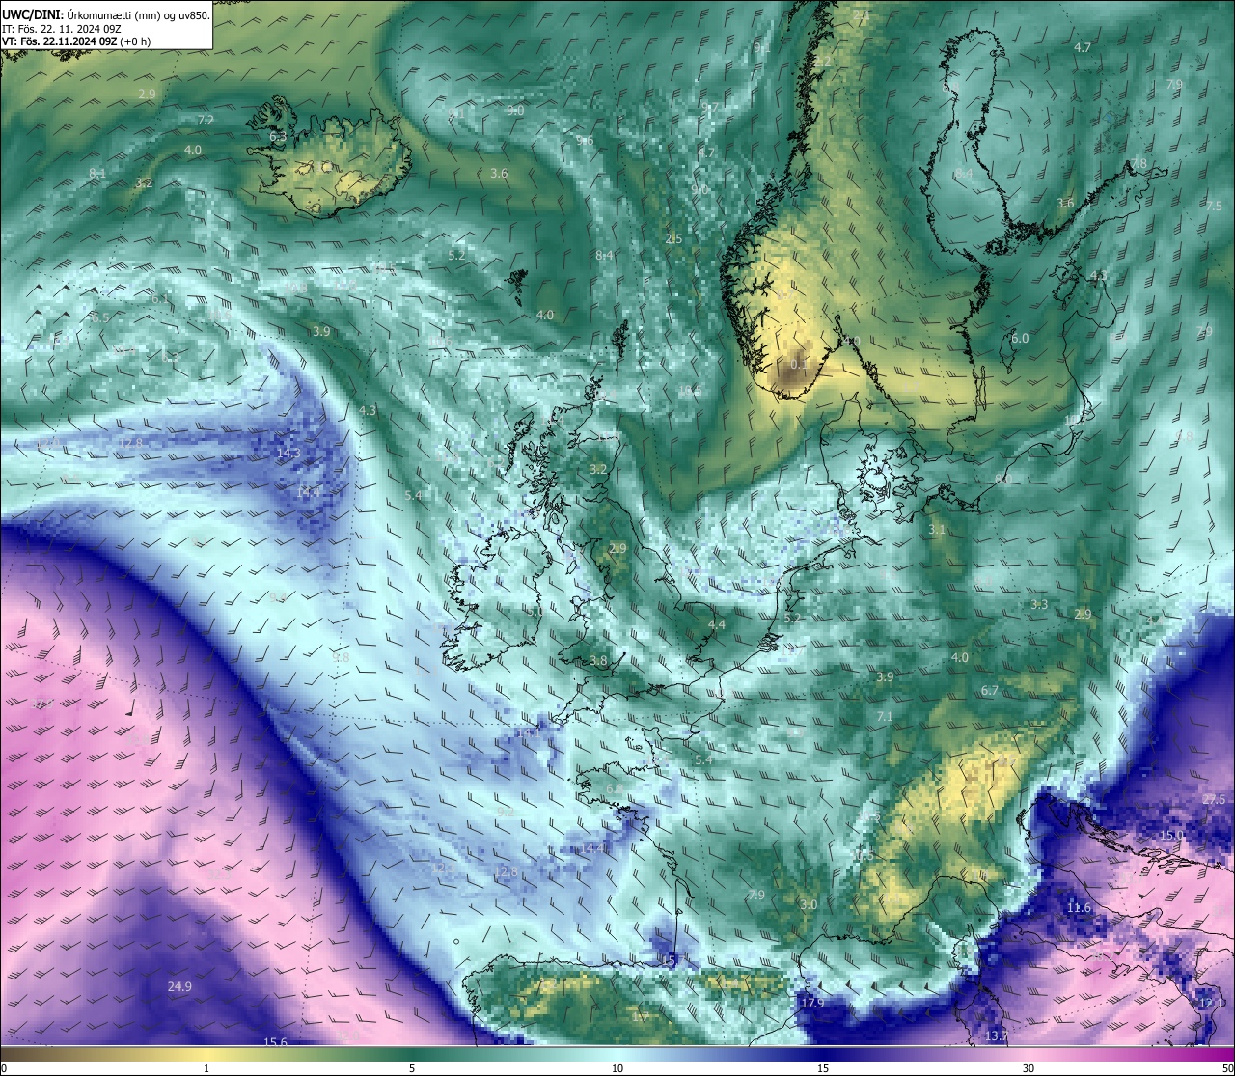
Task: Click color scale at the 30 tick
Action: (x=1029, y=1067)
